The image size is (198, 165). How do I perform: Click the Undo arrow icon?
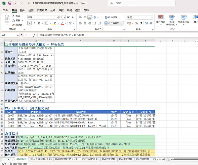(x=15, y=3)
